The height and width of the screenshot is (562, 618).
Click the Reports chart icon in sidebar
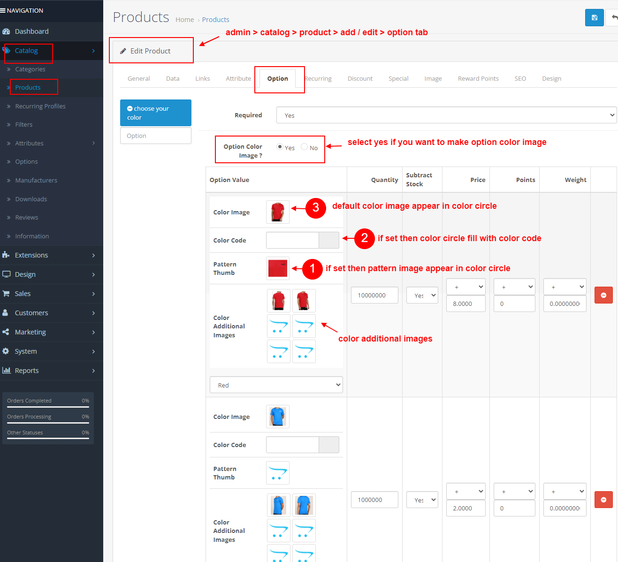coord(8,370)
